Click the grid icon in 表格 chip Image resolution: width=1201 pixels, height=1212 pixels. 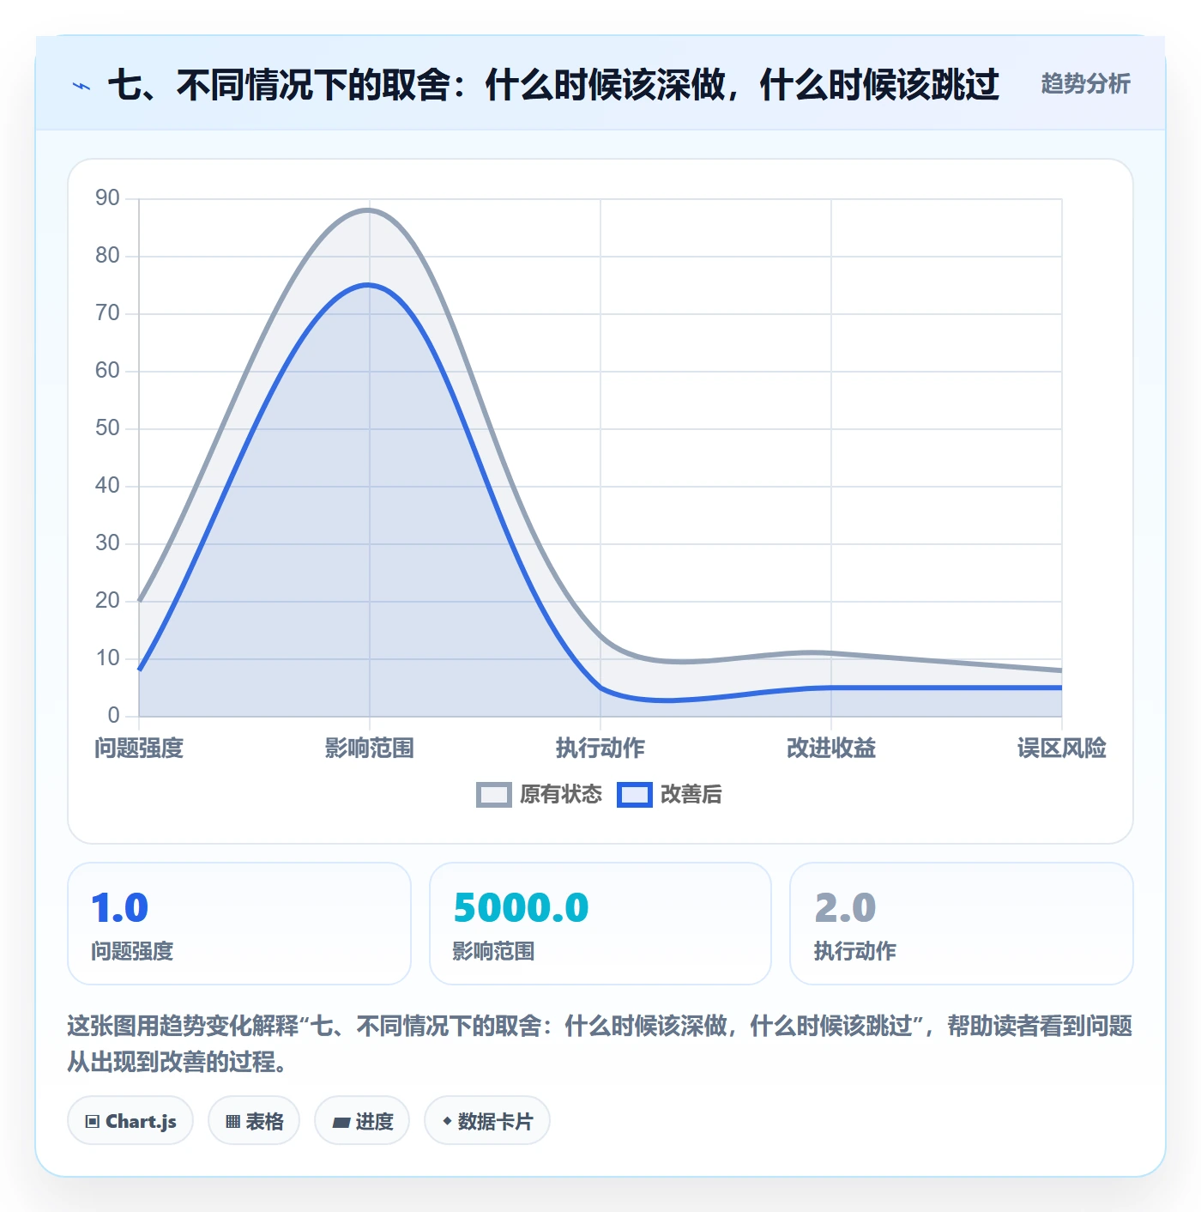(232, 1122)
